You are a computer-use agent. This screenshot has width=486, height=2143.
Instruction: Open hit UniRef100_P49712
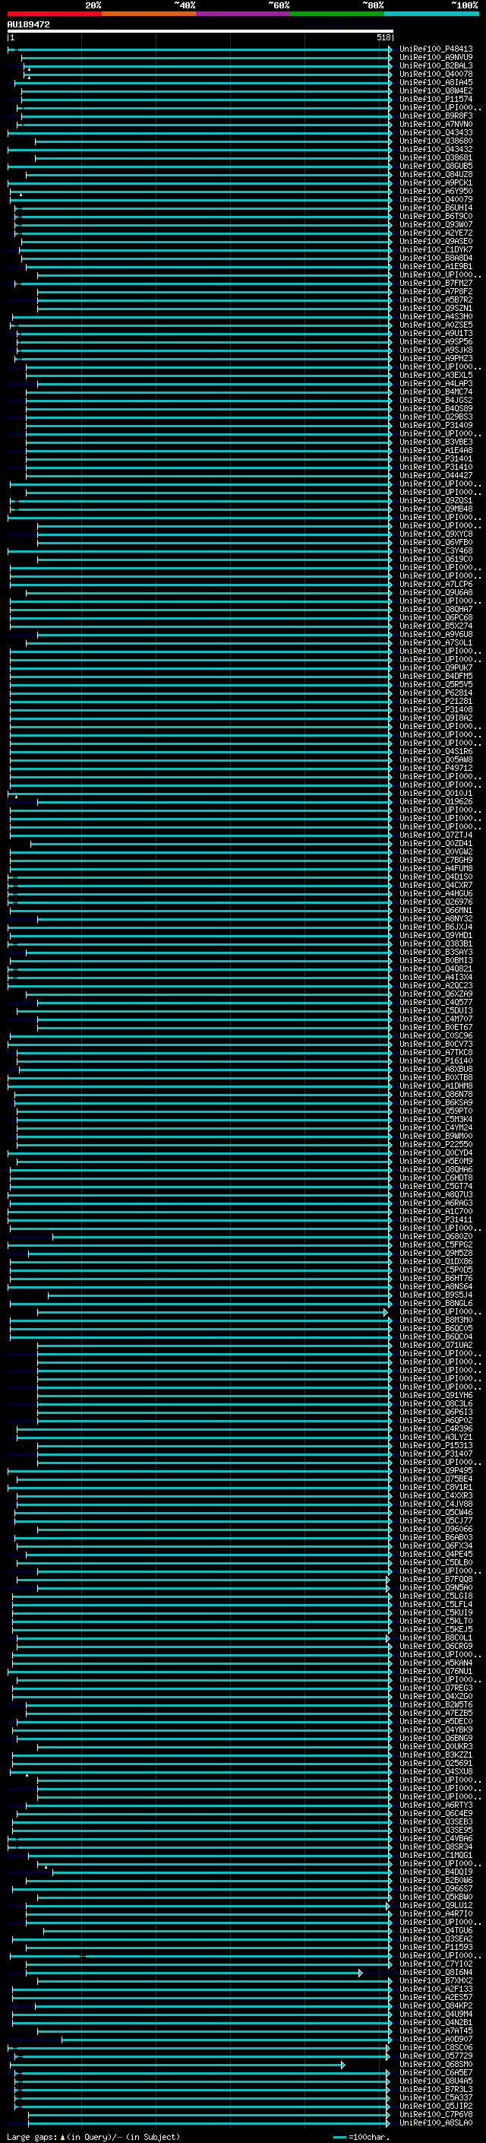point(436,769)
